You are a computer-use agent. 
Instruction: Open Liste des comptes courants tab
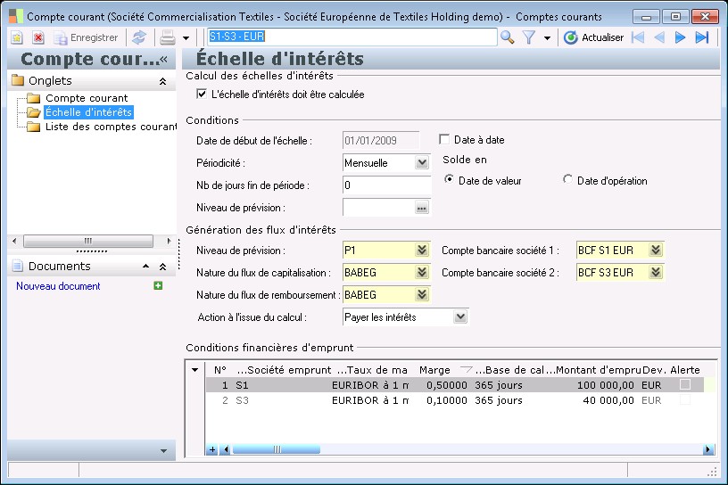click(111, 127)
